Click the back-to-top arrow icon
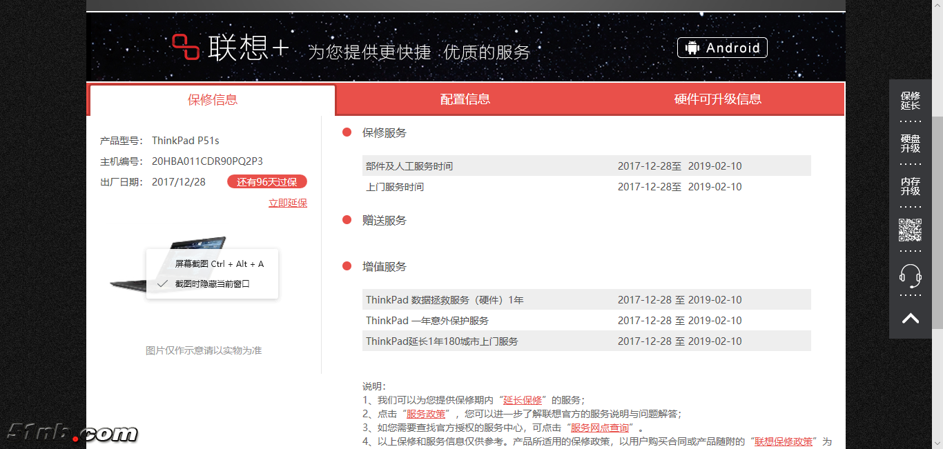The width and height of the screenshot is (943, 449). point(910,318)
